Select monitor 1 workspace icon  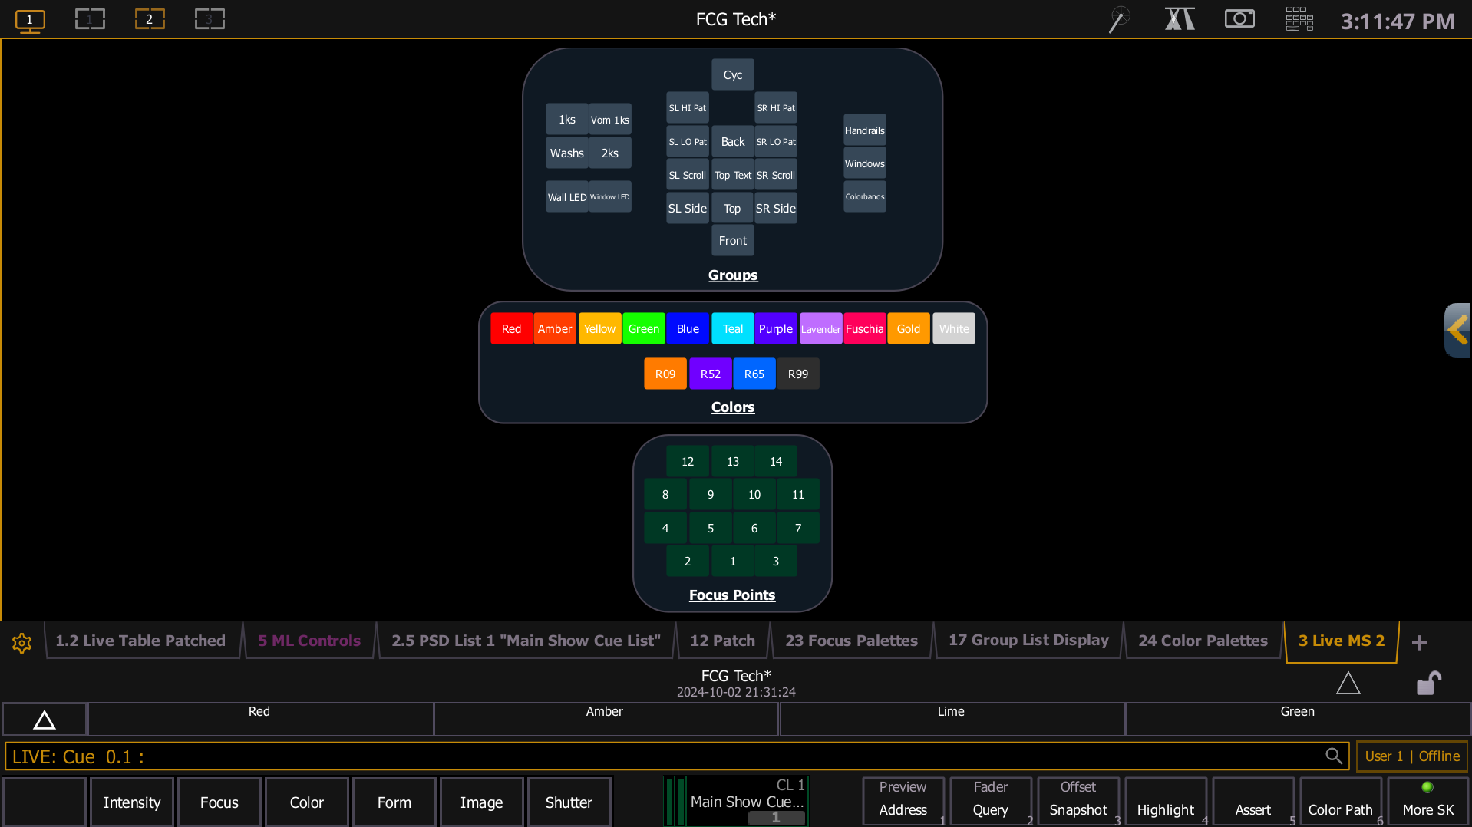[x=30, y=20]
